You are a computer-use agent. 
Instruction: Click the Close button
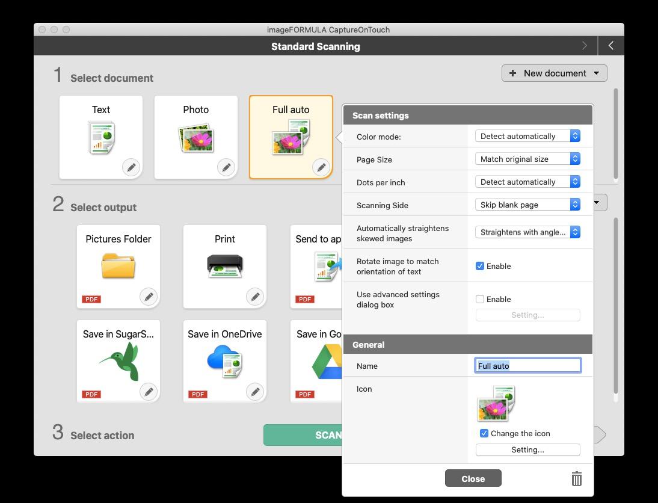pos(473,478)
